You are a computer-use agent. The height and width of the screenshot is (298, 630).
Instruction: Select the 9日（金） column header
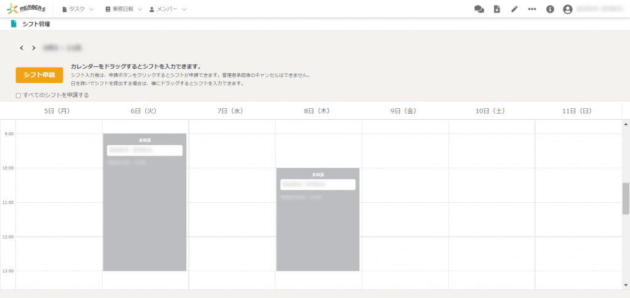[x=405, y=111]
